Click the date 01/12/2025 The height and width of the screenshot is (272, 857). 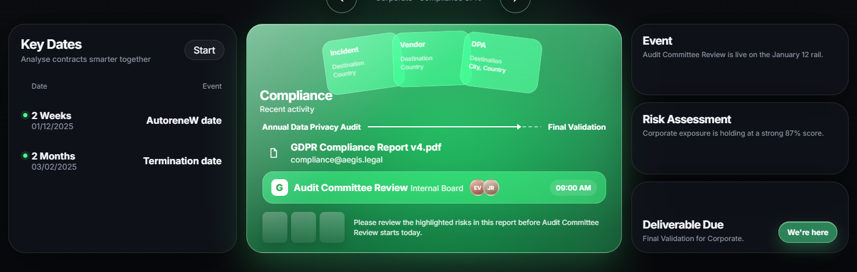tap(52, 126)
